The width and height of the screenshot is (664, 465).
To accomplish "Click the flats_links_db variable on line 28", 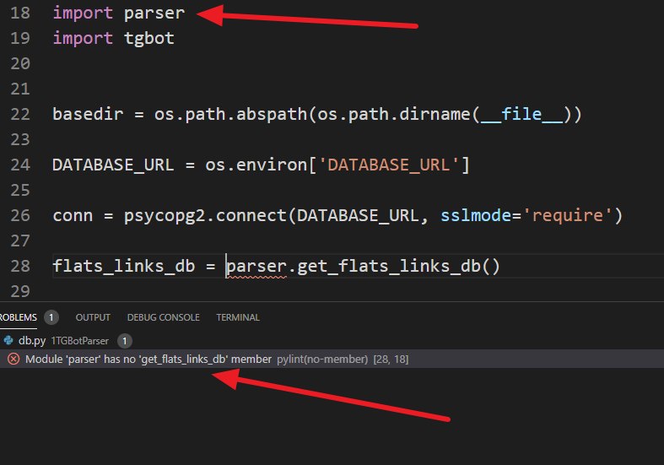I will pos(124,266).
